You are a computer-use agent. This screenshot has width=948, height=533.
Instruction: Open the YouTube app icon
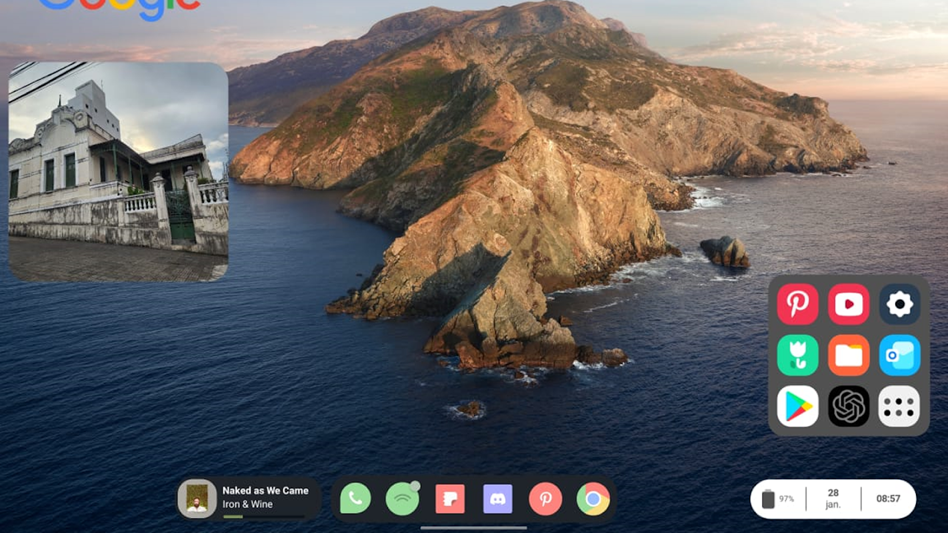click(x=849, y=304)
